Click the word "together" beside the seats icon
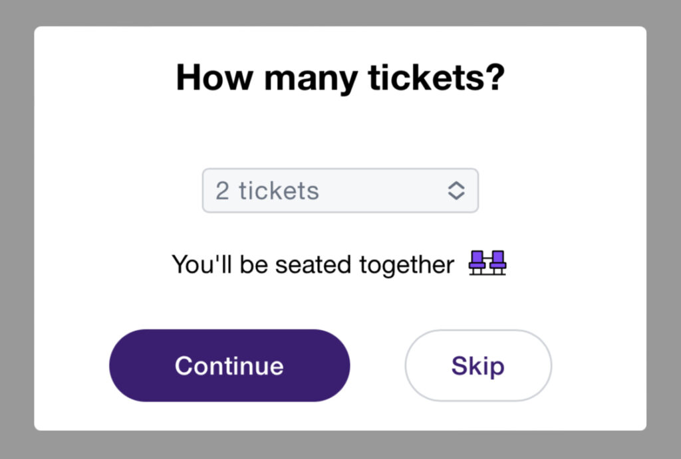 406,265
